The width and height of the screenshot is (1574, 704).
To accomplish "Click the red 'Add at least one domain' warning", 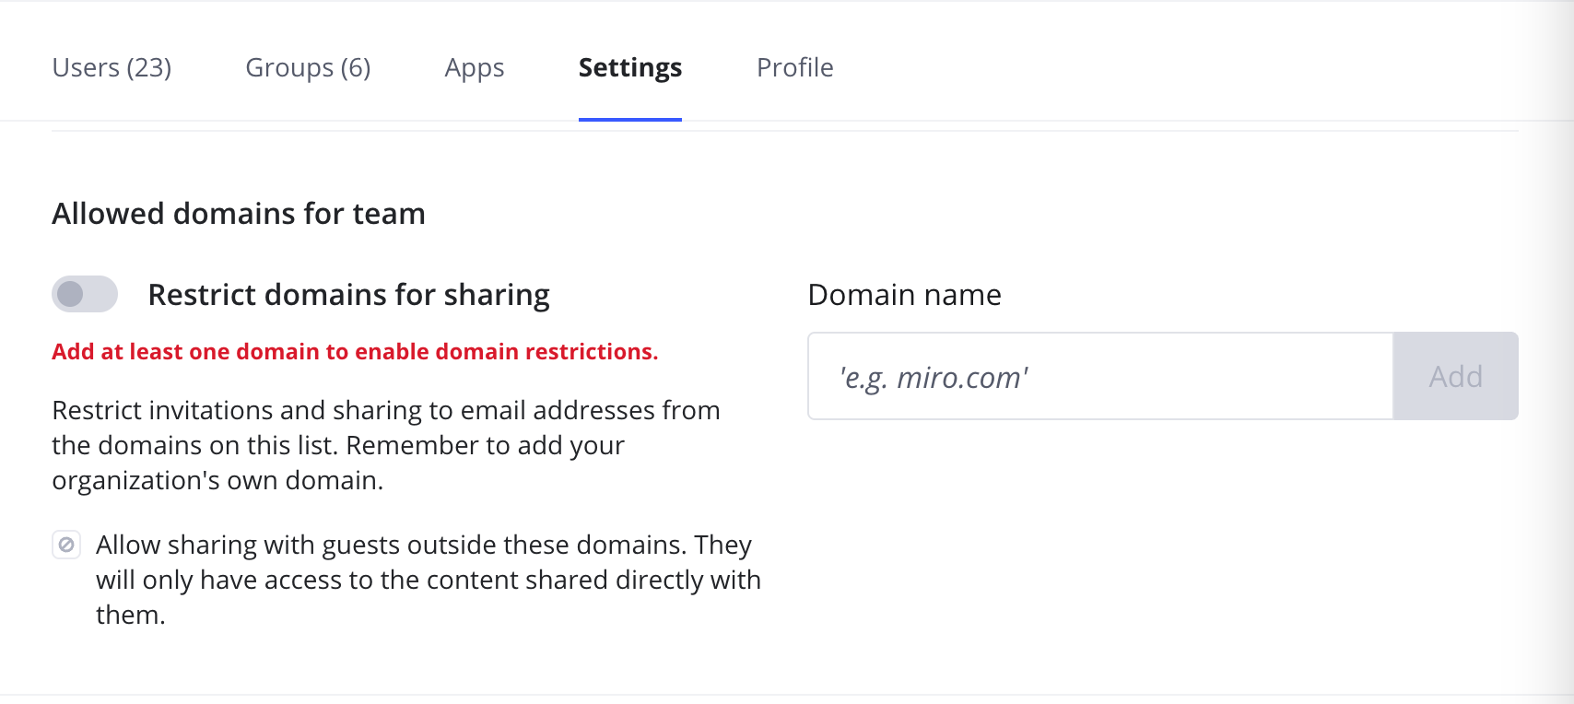I will point(355,352).
